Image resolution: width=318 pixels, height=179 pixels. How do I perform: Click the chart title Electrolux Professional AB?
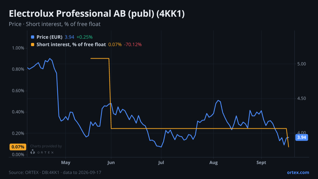[97, 14]
